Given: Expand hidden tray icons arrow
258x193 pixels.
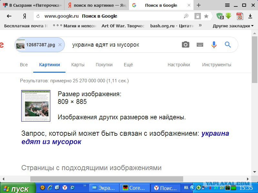Looking at the screenshot, I should [193, 188].
